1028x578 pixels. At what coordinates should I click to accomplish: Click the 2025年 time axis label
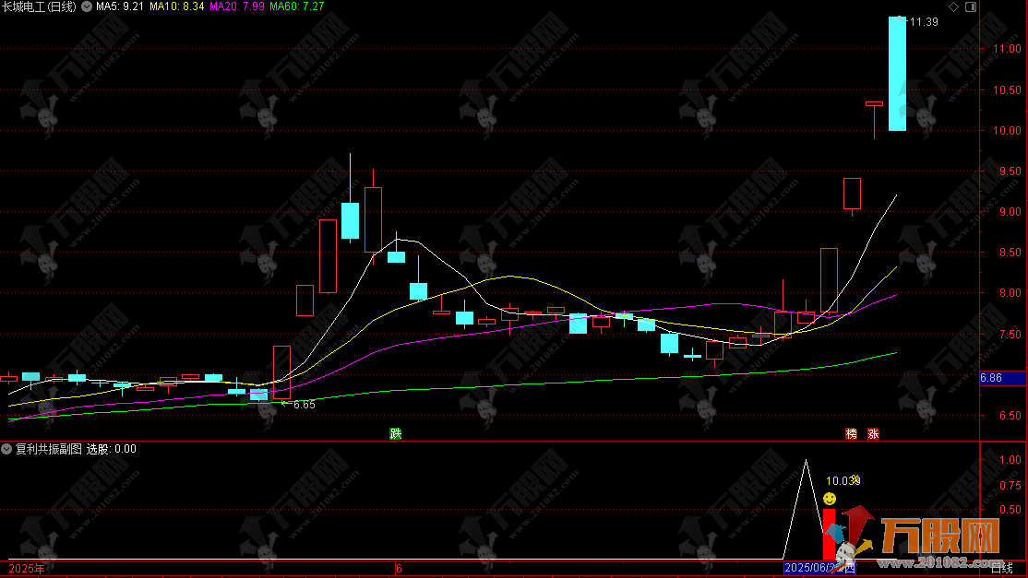coord(26,568)
